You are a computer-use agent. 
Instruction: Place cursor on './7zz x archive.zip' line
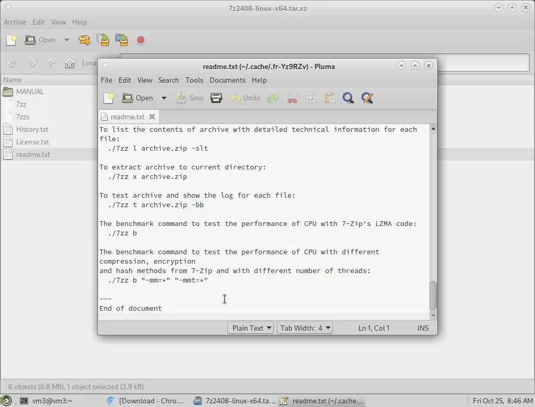click(x=147, y=177)
